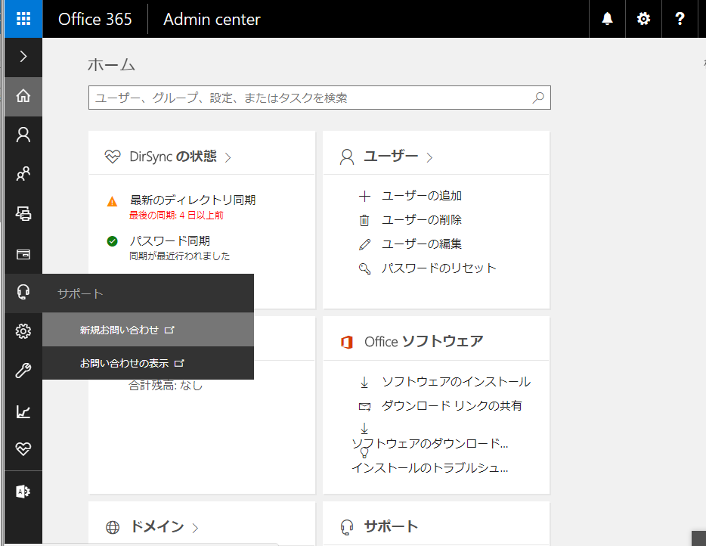Open the ユーザー card heading

391,157
